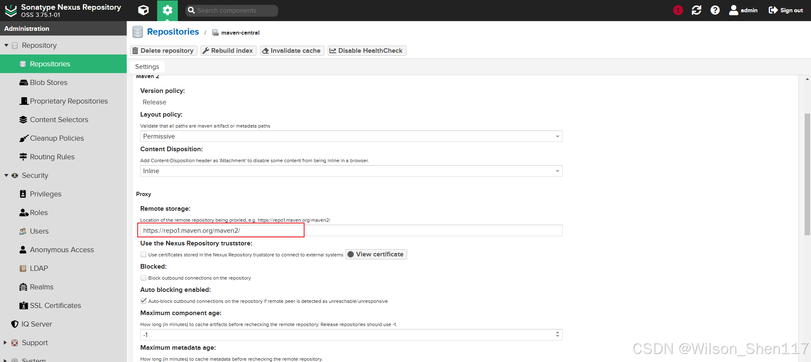This screenshot has width=811, height=362.
Task: Click Maximum component age stepper arrows
Action: (558, 335)
